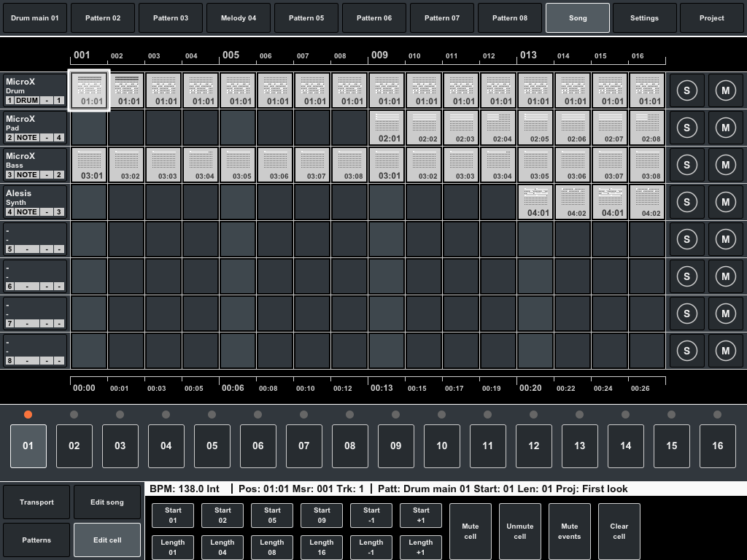This screenshot has height=560, width=747.
Task: Set cell Start to 01
Action: (x=173, y=516)
